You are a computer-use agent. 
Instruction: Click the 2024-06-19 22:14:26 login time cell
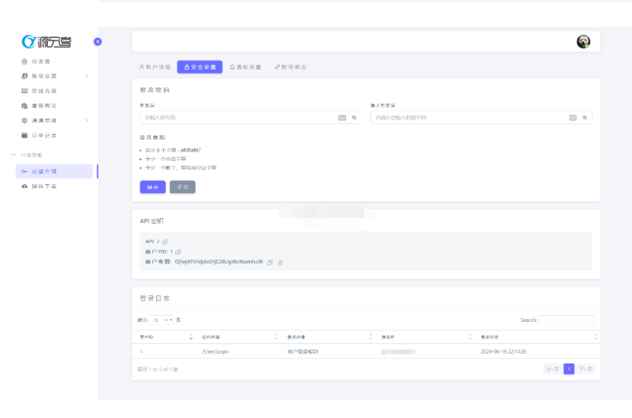(504, 351)
